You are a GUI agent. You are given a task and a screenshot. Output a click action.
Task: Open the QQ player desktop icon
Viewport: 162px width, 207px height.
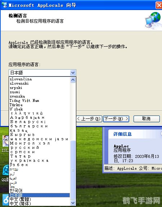5,170
